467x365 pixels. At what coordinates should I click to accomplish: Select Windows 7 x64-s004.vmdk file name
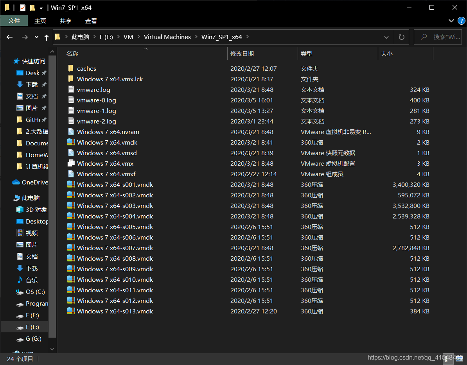click(115, 216)
